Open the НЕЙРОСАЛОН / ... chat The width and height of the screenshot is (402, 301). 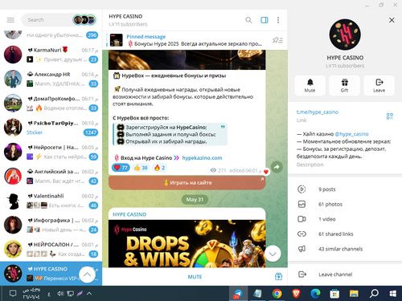[x=51, y=250]
